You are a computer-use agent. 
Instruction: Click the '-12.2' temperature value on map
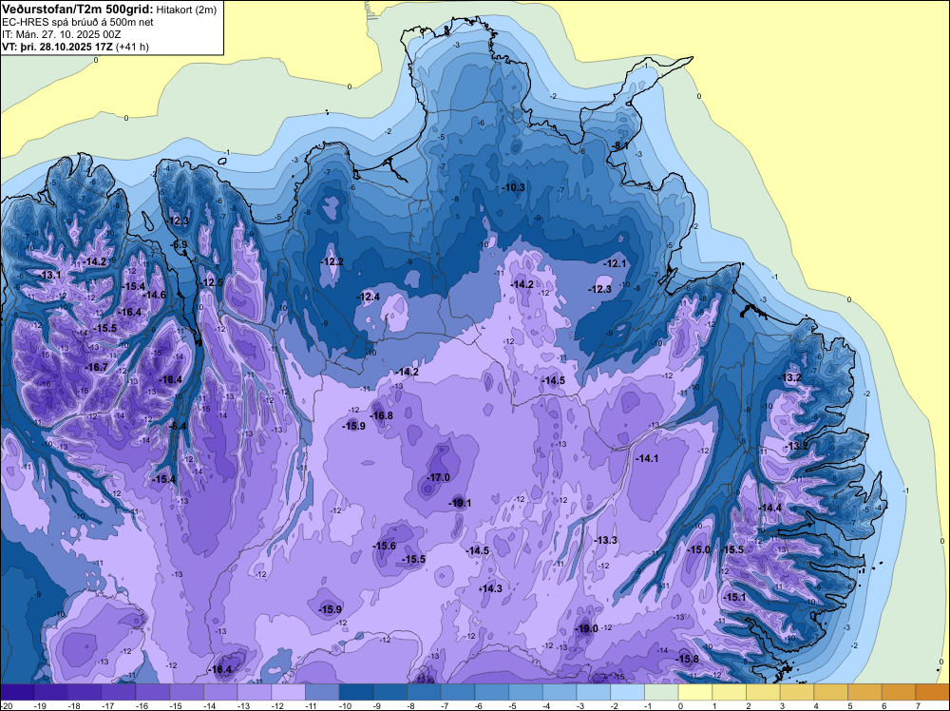tap(332, 261)
